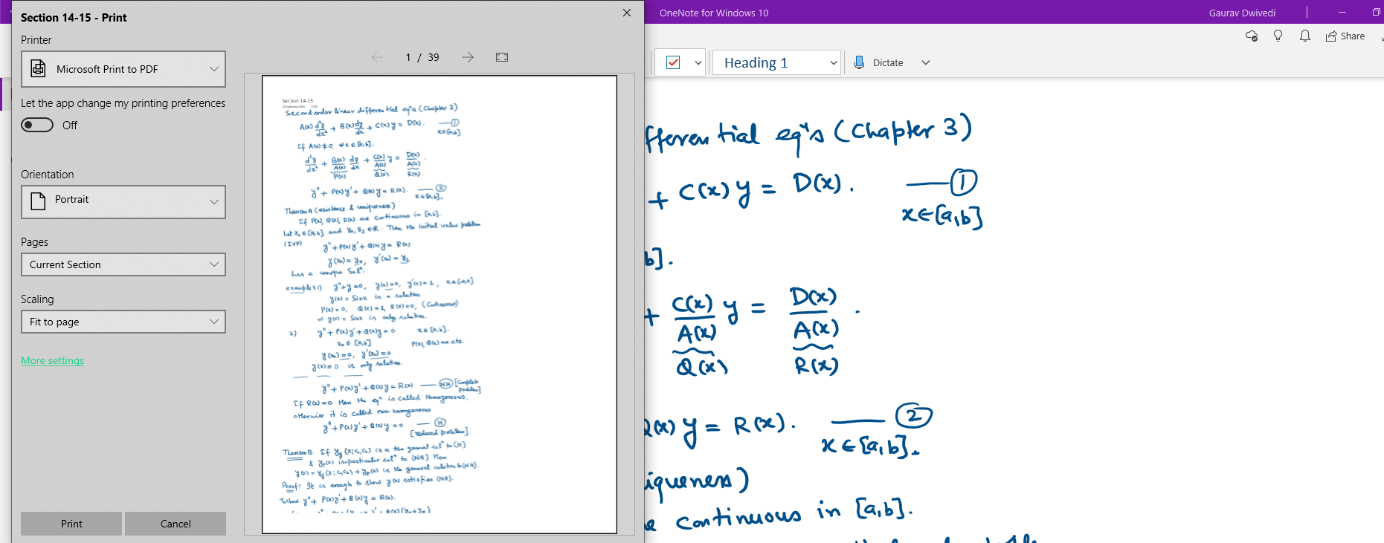Screen dimensions: 1384x543
Task: Expand the Orientation dropdown set to Portrait
Action: (123, 201)
